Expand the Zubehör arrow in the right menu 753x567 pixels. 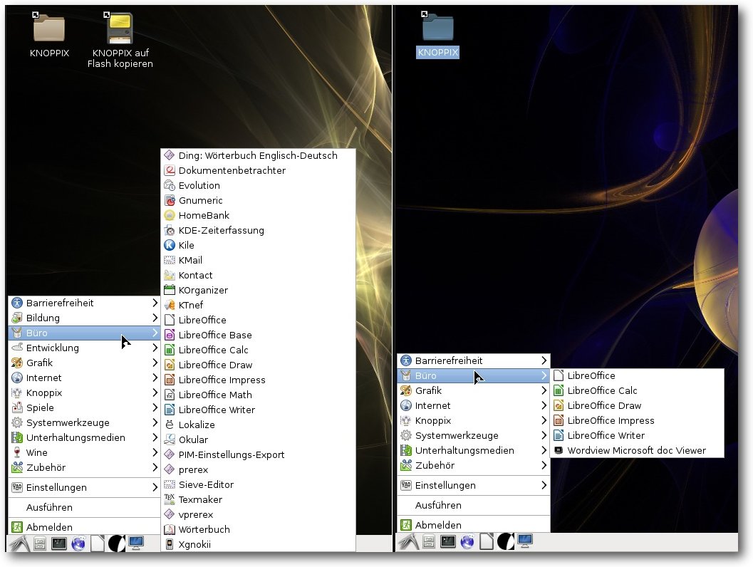pos(544,464)
